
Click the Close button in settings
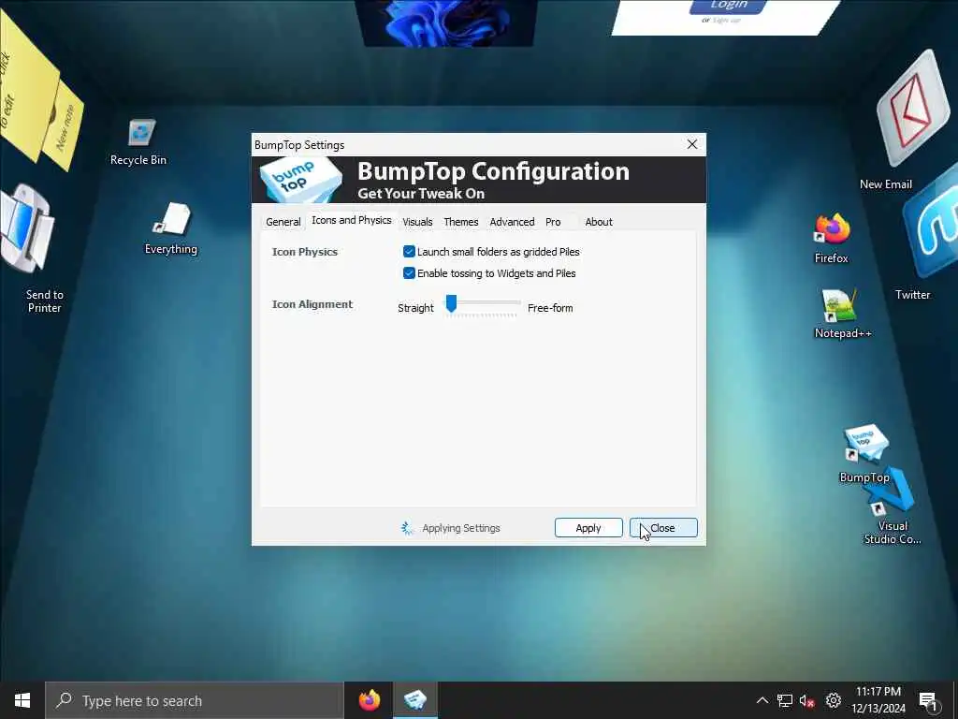point(663,528)
